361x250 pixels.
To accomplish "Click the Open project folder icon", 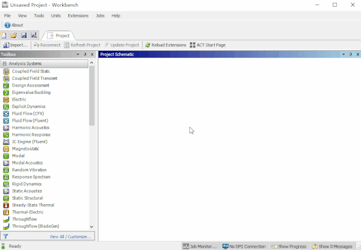I will [14, 35].
